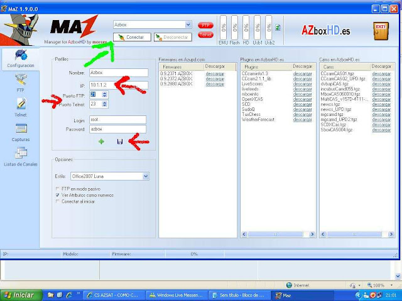Click descargar for CCcamCAS01.tgz
The width and height of the screenshot is (402, 301).
381,74
